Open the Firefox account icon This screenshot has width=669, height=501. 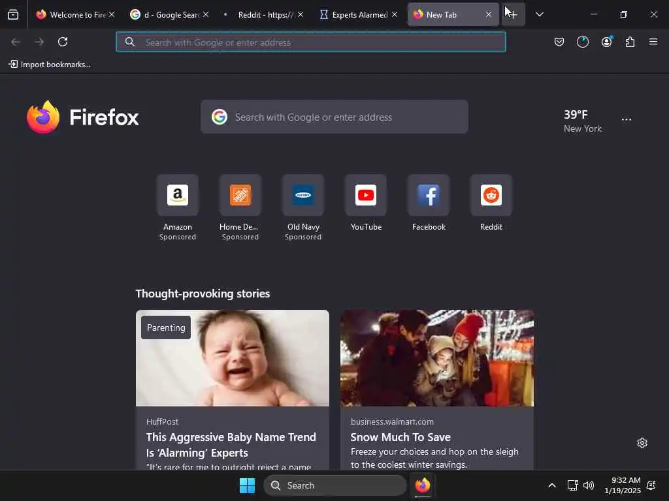[x=606, y=42]
